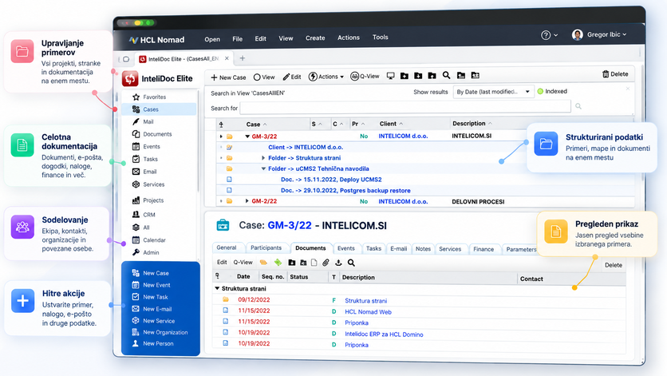Image resolution: width=667 pixels, height=376 pixels.
Task: Open Favorites in the sidebar
Action: coord(148,97)
